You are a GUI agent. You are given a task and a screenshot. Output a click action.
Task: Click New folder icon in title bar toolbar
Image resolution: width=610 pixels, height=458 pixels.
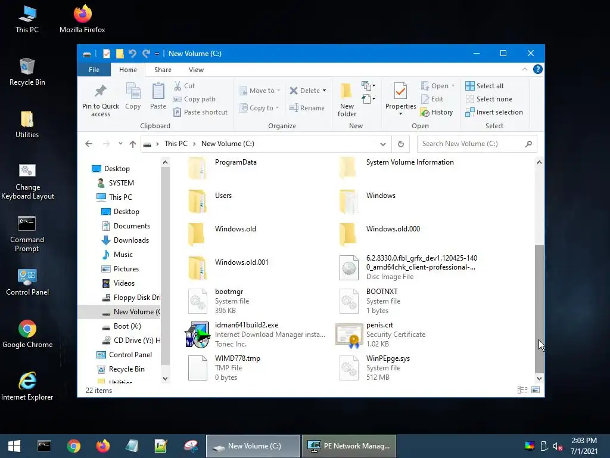pyautogui.click(x=120, y=54)
